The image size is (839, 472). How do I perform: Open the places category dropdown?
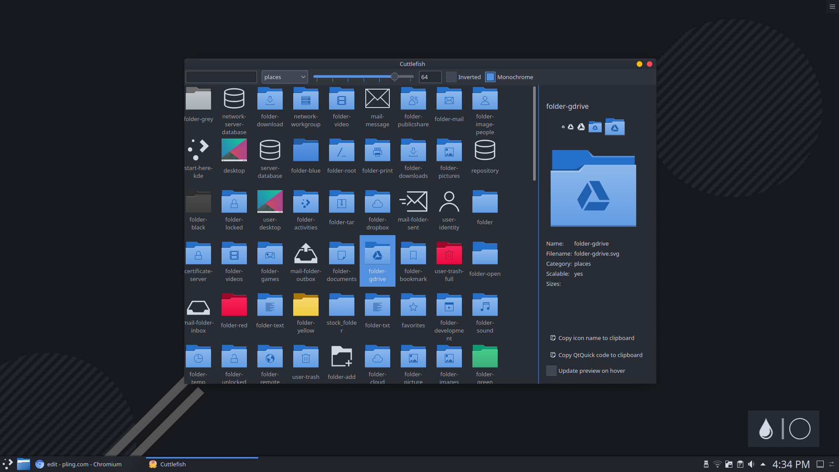pos(285,77)
